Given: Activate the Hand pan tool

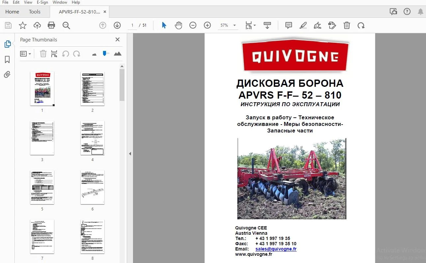Looking at the screenshot, I should (178, 25).
